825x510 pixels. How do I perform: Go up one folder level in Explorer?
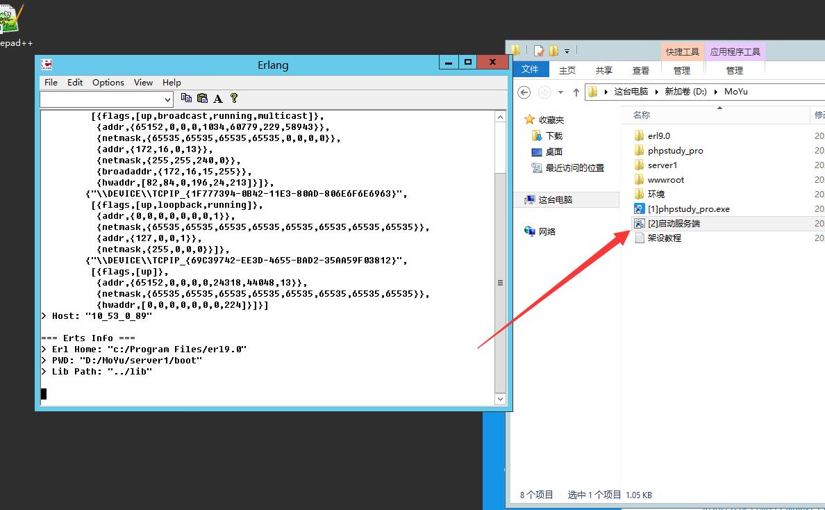576,92
